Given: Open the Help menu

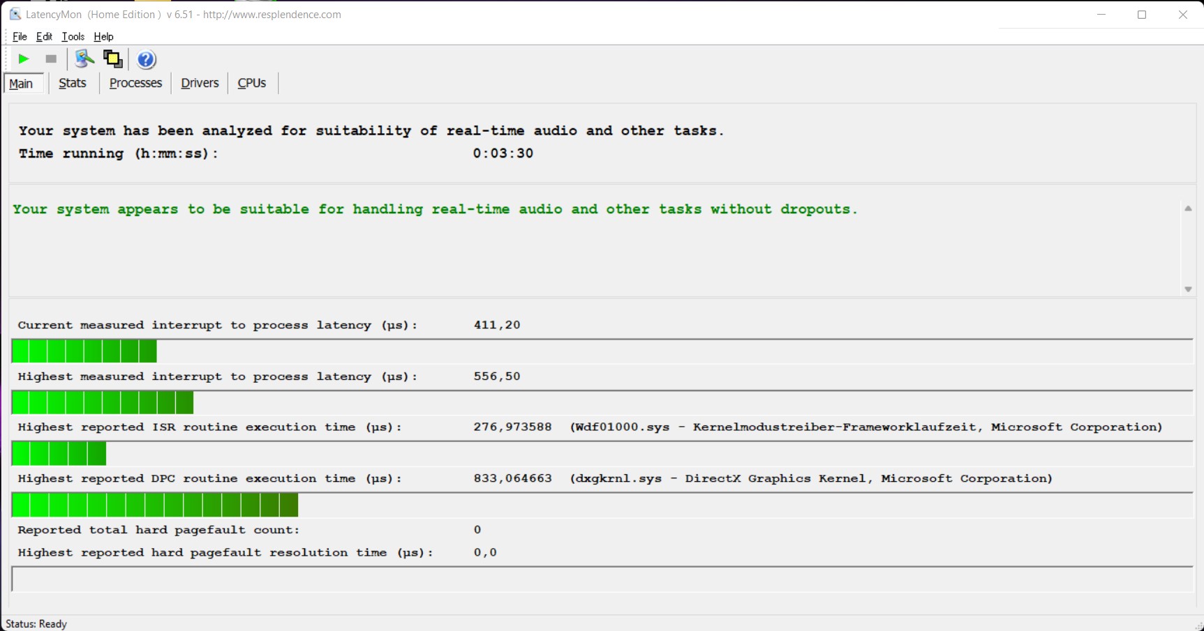Looking at the screenshot, I should (x=103, y=36).
